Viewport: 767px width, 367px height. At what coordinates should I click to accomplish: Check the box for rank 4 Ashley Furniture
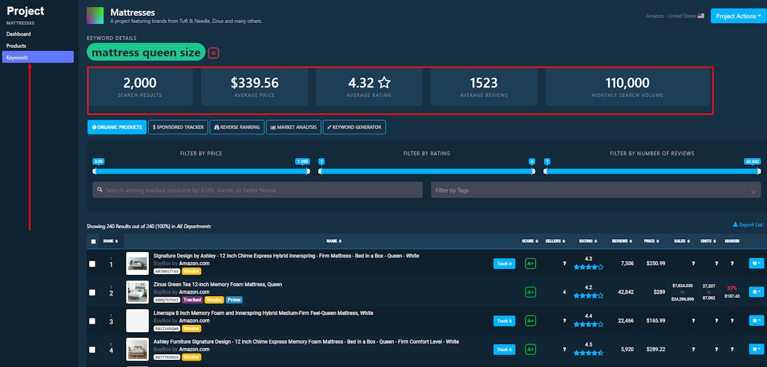pyautogui.click(x=93, y=350)
